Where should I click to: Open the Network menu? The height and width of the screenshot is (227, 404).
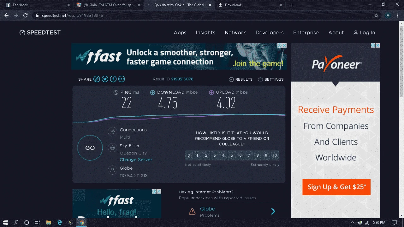click(235, 32)
